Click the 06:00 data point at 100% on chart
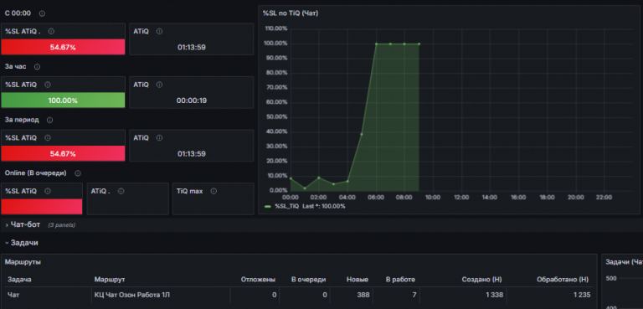Image resolution: width=643 pixels, height=309 pixels. tap(376, 44)
